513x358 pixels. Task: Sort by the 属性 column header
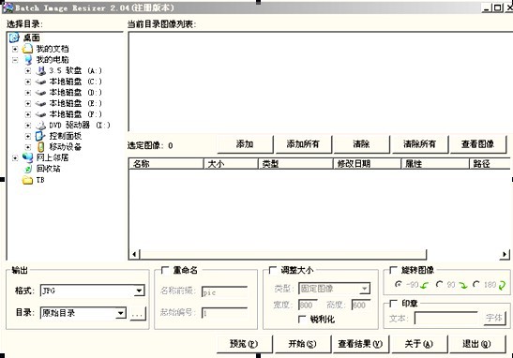click(435, 164)
